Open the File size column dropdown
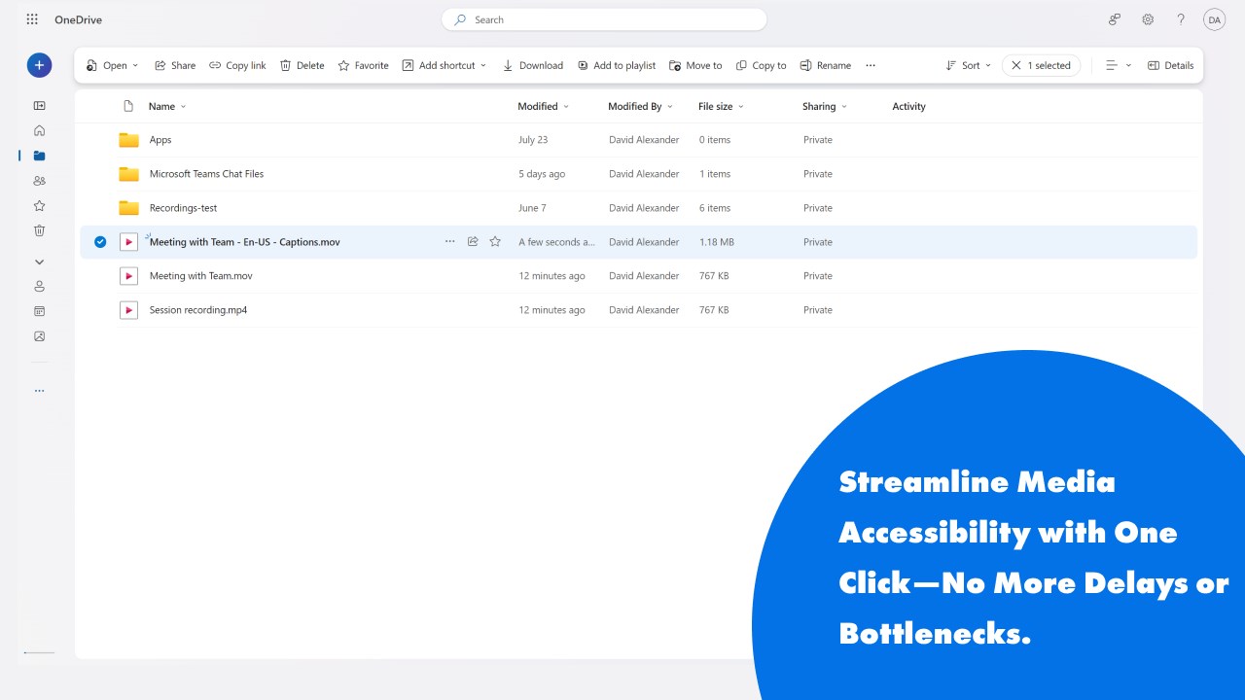Screen dimensions: 1245x700 pos(722,106)
